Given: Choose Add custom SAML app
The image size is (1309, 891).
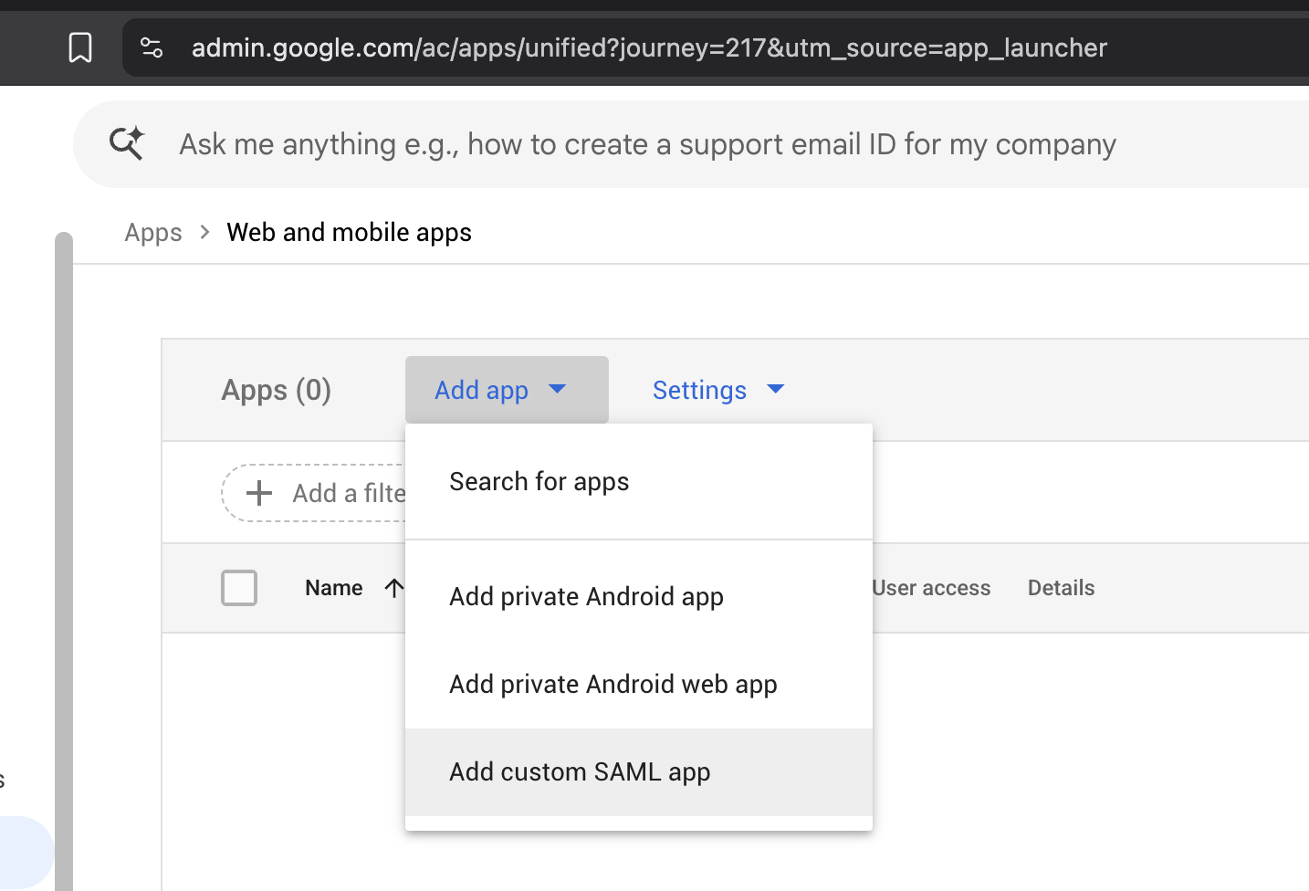Looking at the screenshot, I should 639,771.
